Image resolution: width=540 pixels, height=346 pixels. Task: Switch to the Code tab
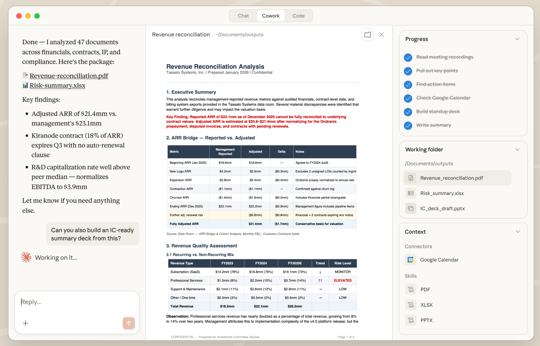(298, 16)
